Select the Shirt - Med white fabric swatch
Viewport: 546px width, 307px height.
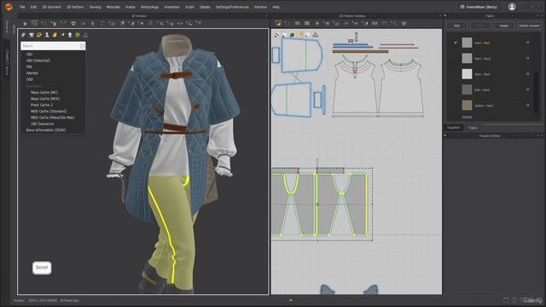click(467, 74)
